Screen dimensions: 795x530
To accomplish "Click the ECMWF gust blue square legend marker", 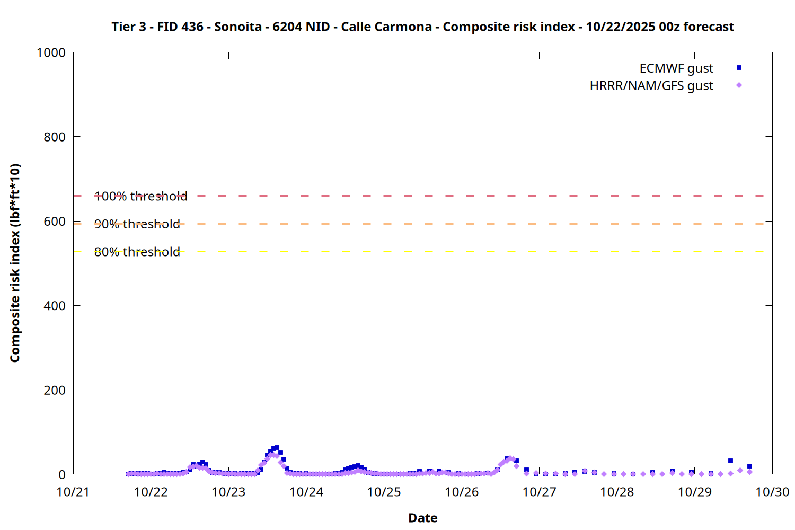I will pos(739,68).
